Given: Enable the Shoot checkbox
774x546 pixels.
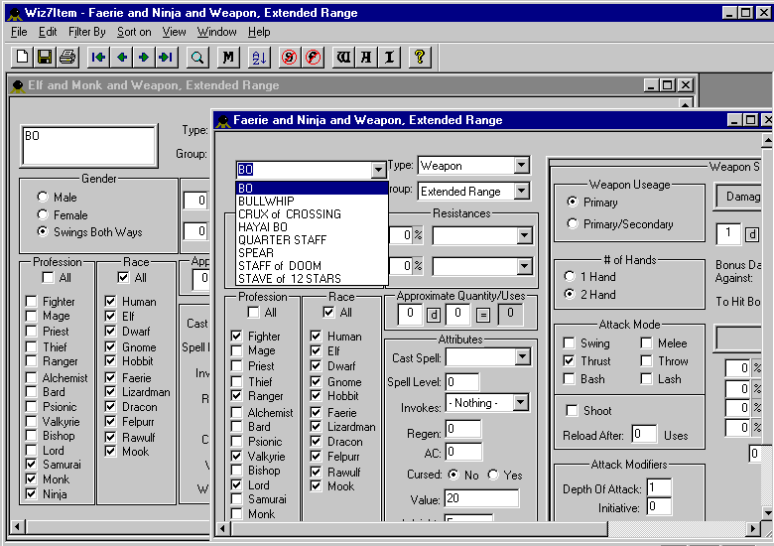Looking at the screenshot, I should click(572, 411).
